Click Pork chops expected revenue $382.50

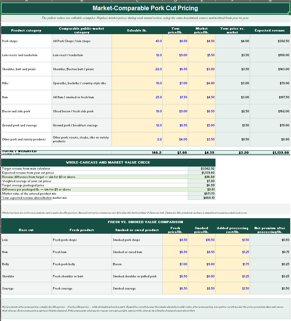pyautogui.click(x=270, y=41)
